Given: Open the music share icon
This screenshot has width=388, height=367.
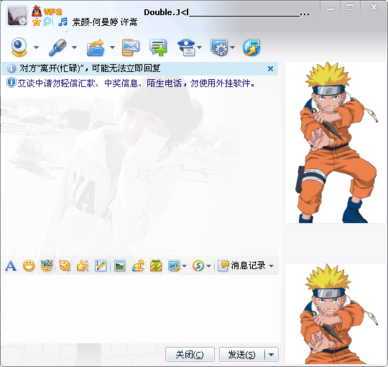Looking at the screenshot, I should 138,266.
